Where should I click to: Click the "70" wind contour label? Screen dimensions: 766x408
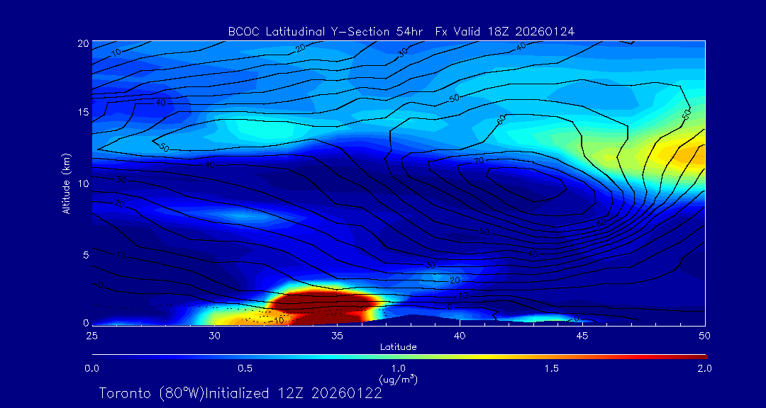click(x=479, y=161)
